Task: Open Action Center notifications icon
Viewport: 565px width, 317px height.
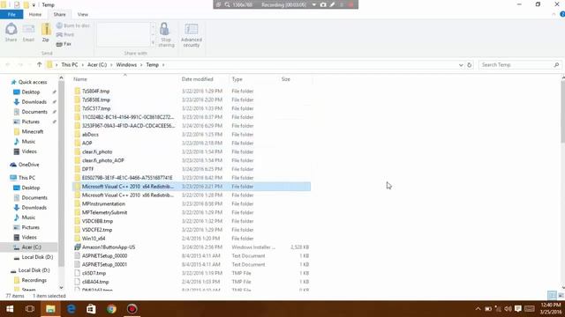Action: tap(518, 309)
